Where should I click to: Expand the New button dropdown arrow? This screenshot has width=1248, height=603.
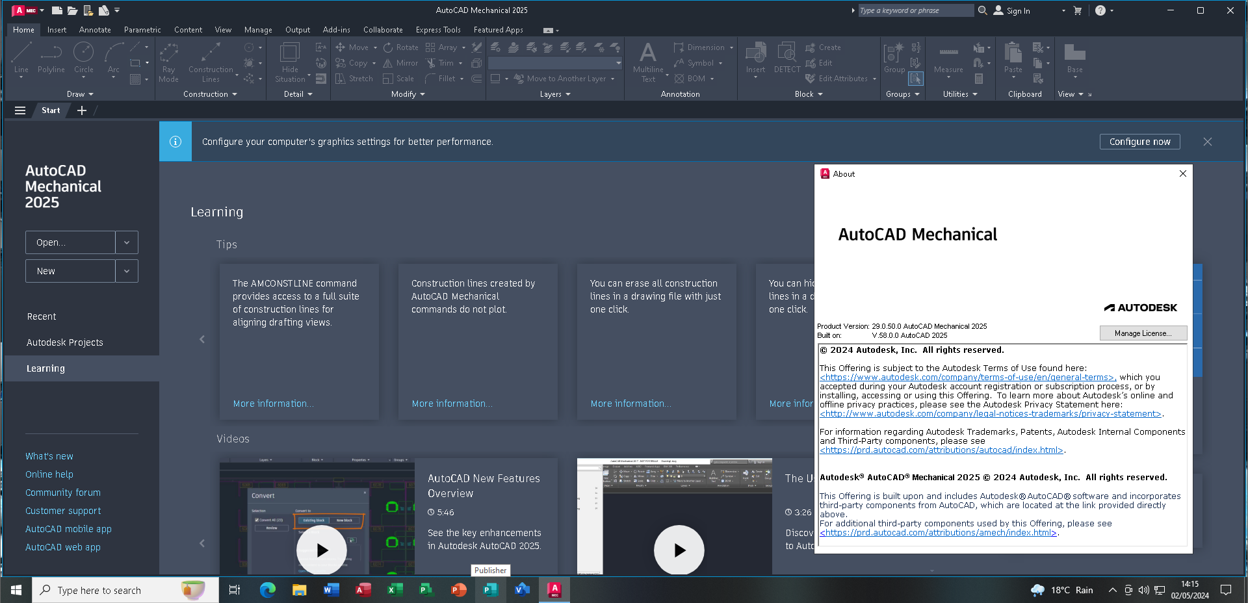click(127, 271)
